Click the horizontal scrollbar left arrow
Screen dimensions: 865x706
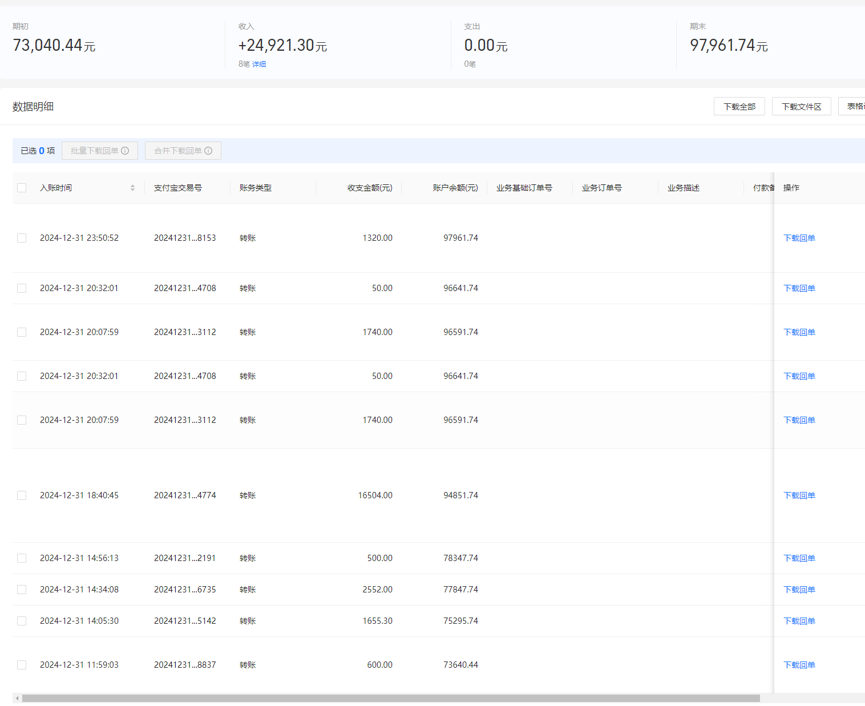pos(17,698)
